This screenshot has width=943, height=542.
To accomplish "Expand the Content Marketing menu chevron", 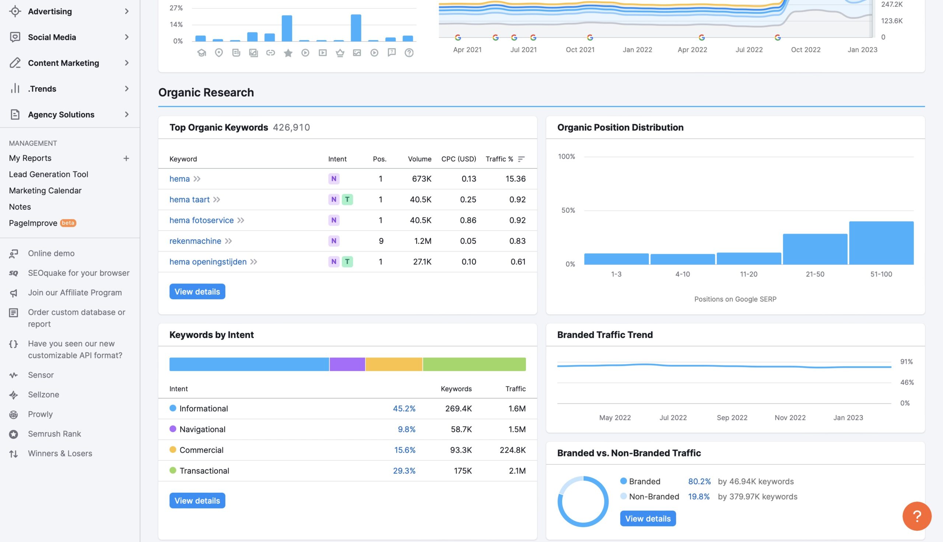I will (127, 63).
